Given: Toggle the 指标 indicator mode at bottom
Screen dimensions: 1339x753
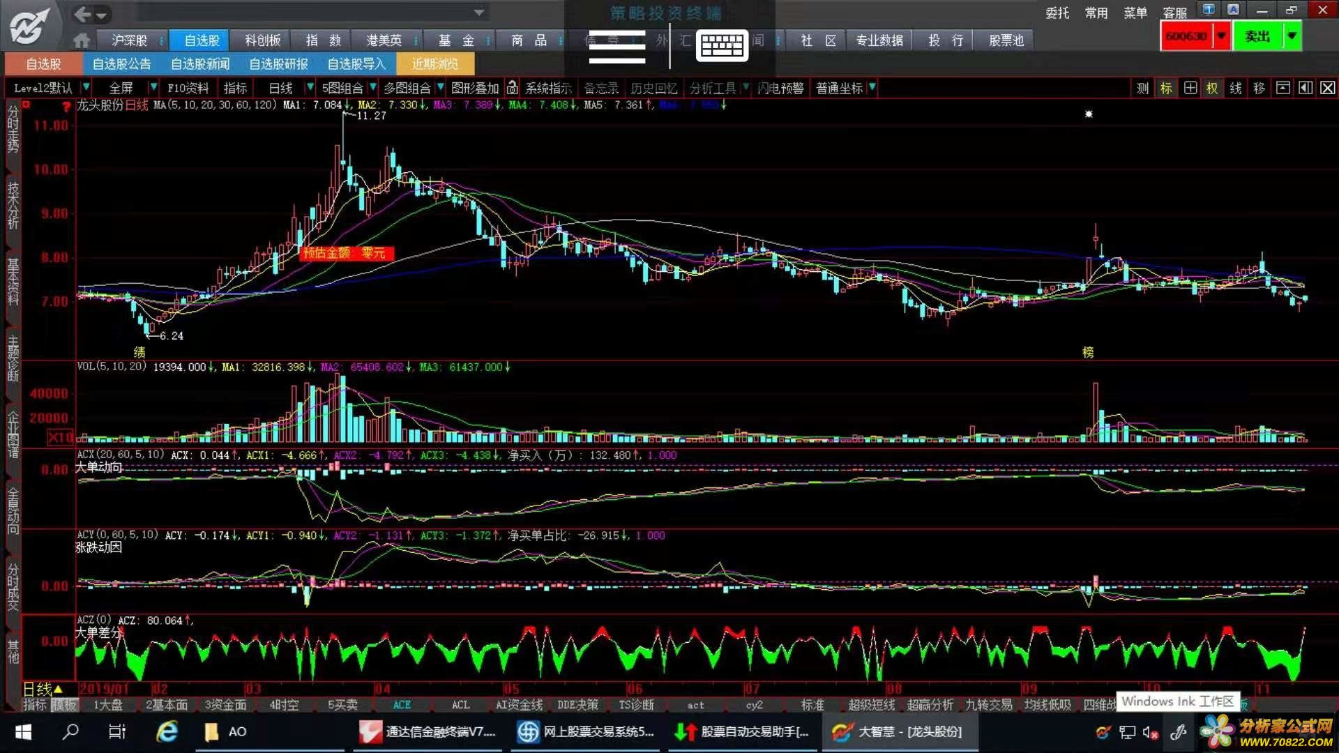Looking at the screenshot, I should point(35,705).
